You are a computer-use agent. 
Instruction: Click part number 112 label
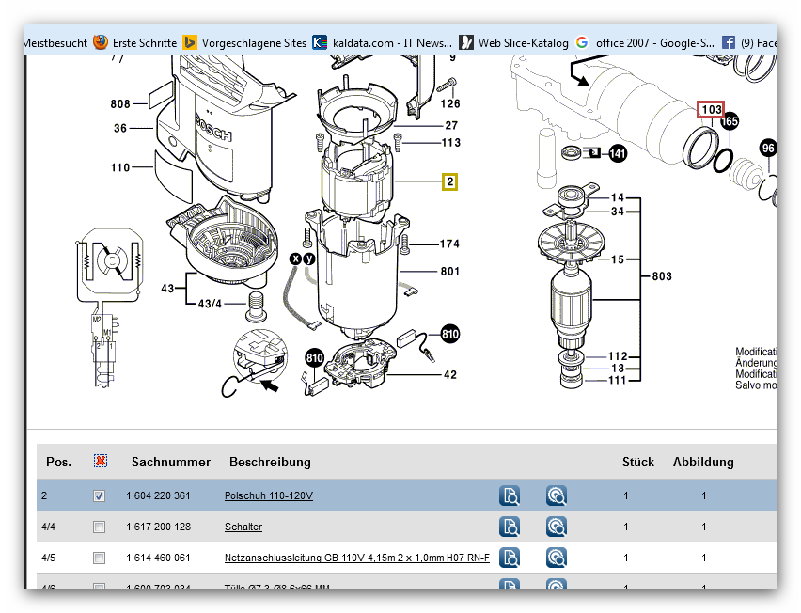coord(618,356)
